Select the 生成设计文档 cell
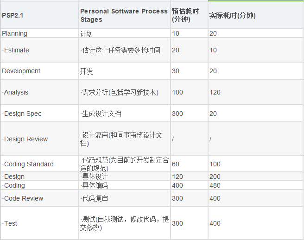 click(x=101, y=114)
